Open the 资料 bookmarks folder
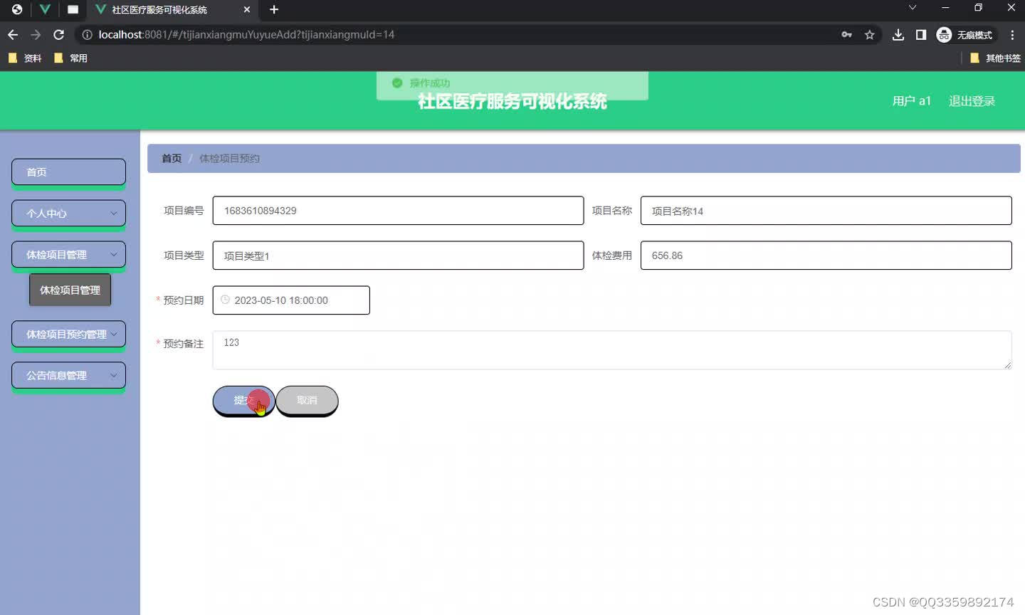Screen dimensions: 1025x615 tap(25, 58)
